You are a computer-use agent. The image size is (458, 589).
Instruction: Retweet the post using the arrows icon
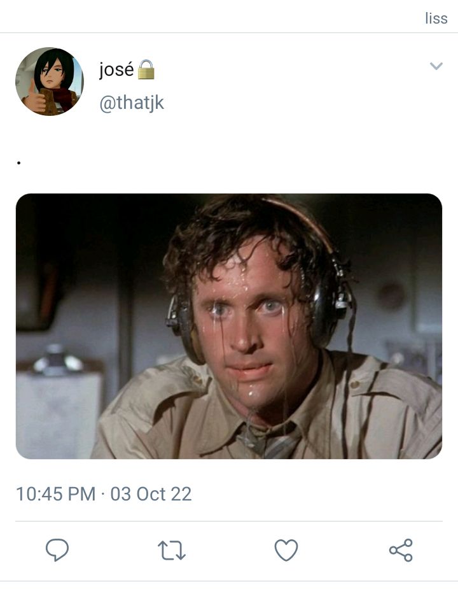(x=172, y=550)
